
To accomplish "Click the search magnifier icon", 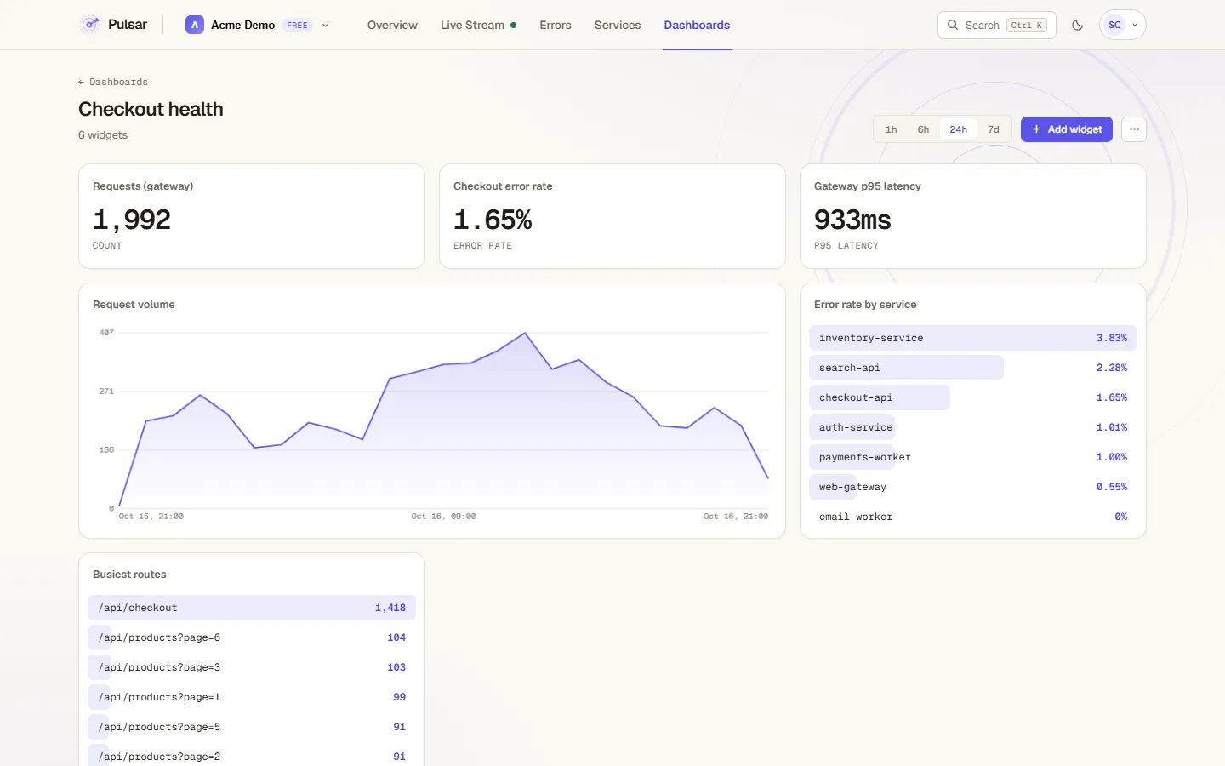I will [953, 25].
